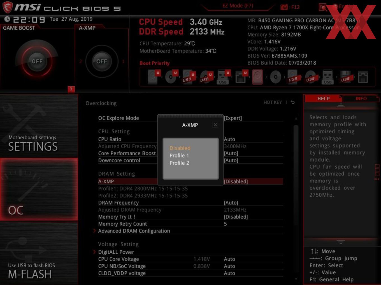Click the Boot Priority label
381x285 pixels.
pyautogui.click(x=155, y=63)
